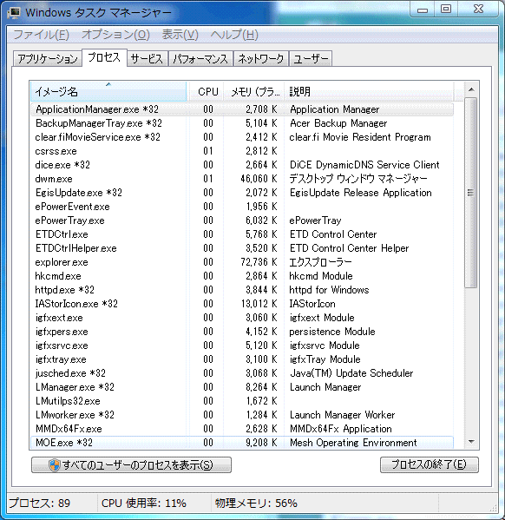Click the vertical scrollbar thumb
505x520 pixels.
471,193
